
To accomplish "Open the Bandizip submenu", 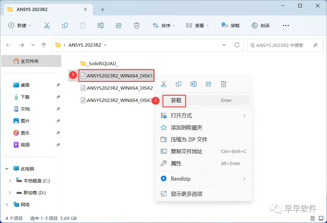I will (203, 179).
